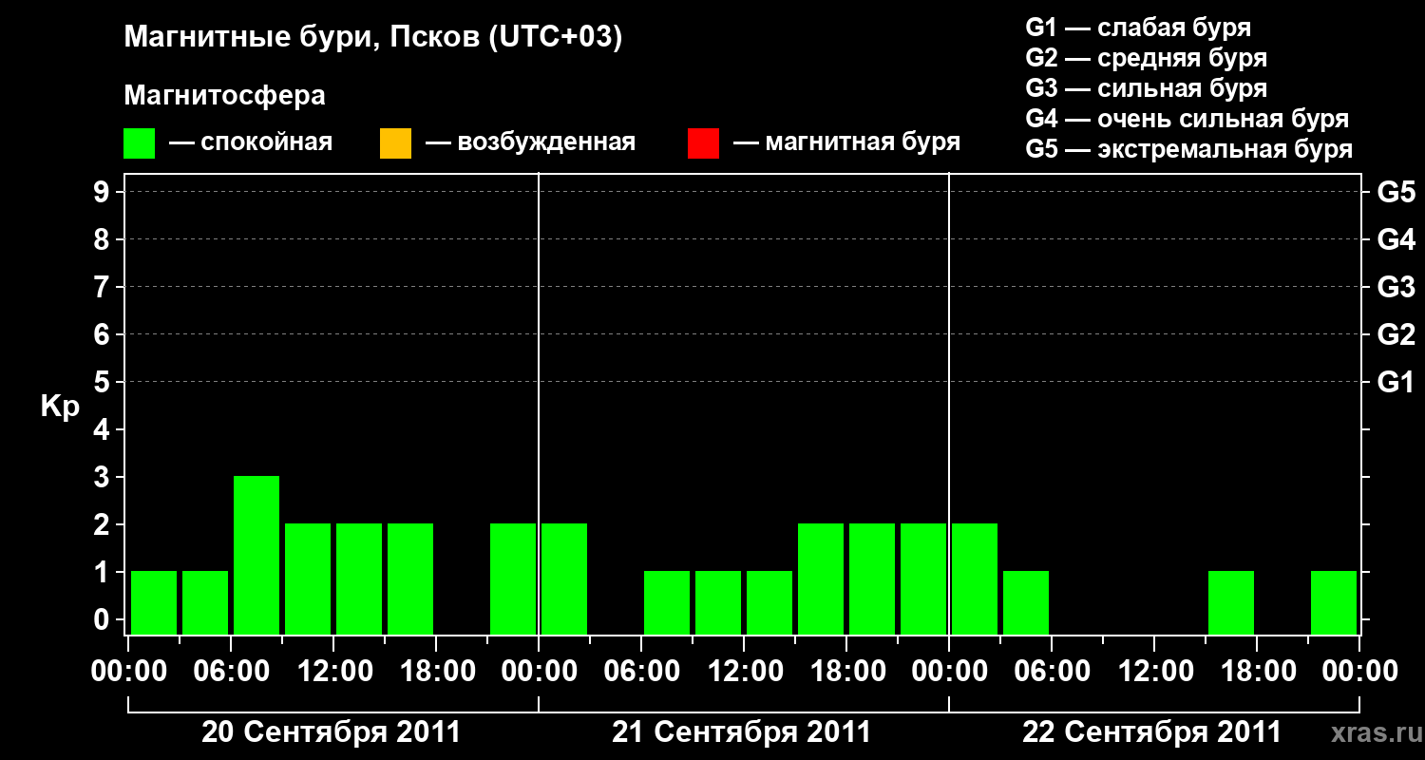Click the Kp 3 bar on 20 September
Screen dimensions: 1425x760
point(256,555)
